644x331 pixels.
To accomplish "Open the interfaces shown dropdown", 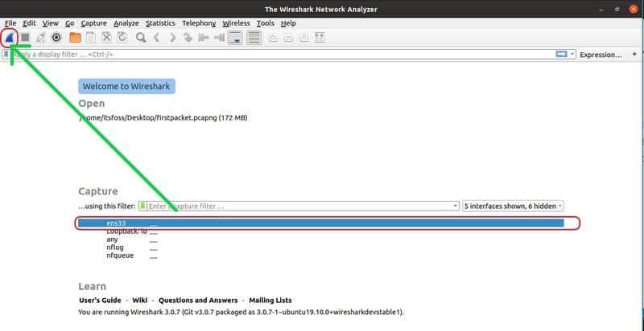I will pos(513,206).
